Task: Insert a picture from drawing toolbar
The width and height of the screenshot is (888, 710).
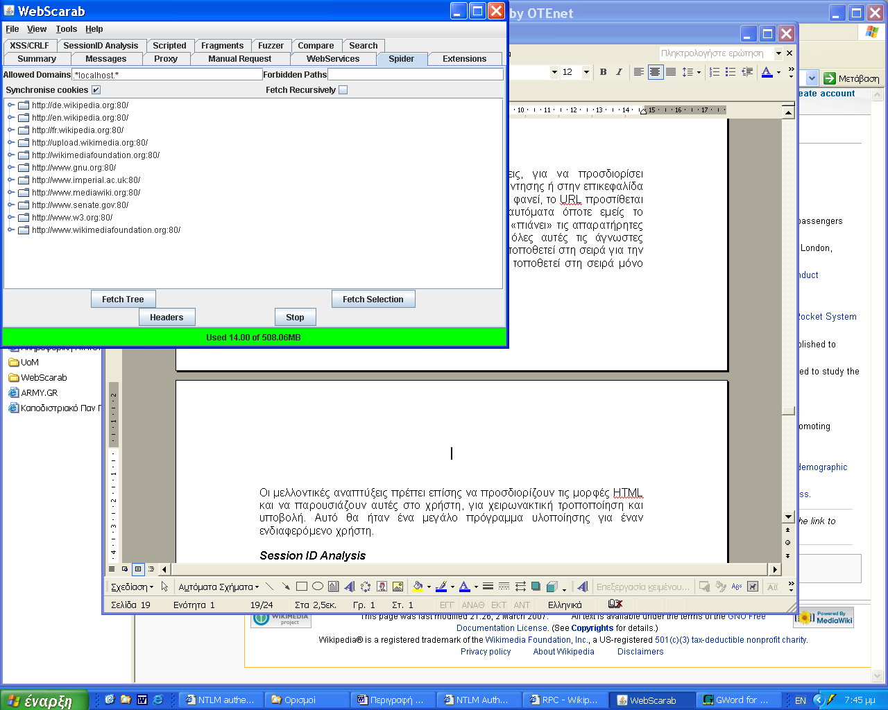Action: [398, 587]
